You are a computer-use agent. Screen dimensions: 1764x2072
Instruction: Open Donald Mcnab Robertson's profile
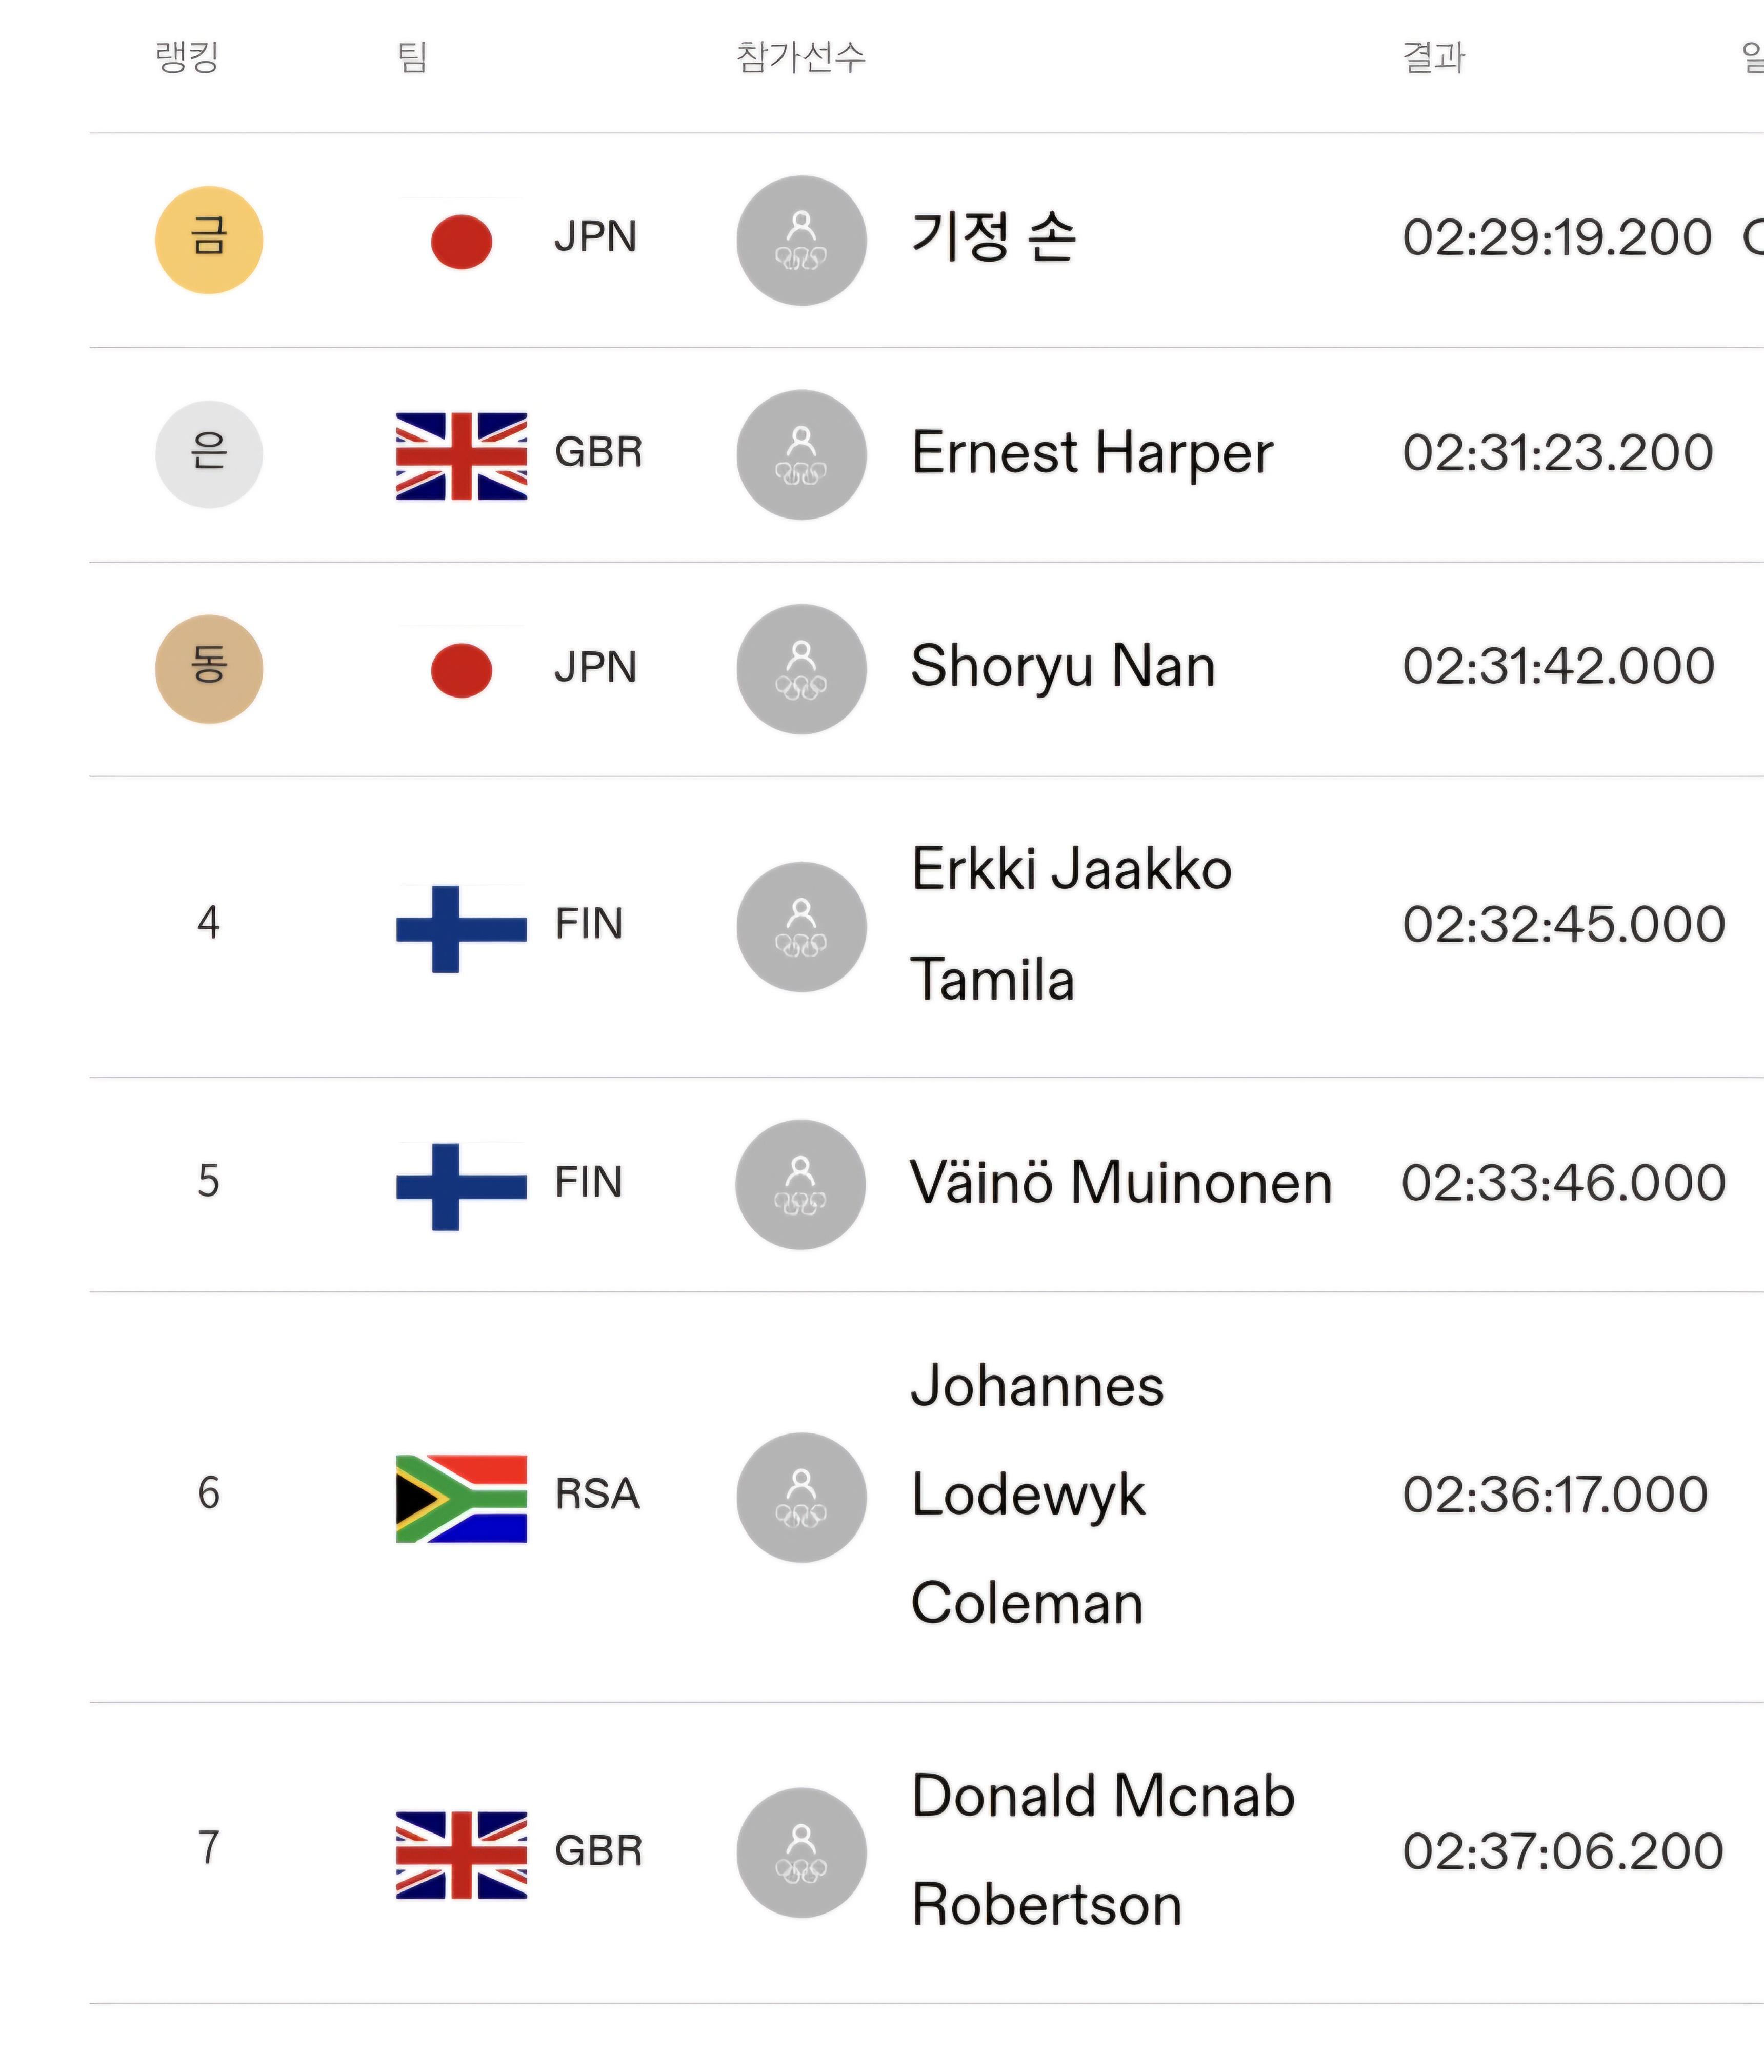coord(1103,1849)
